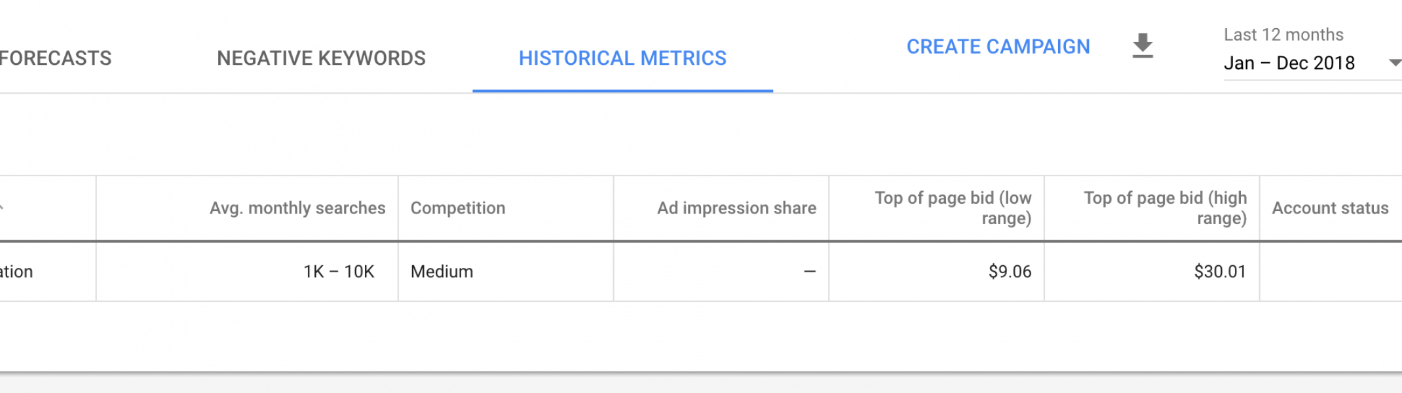Sort by Ad impression share column
Viewport: 1402px width, 393px height.
[736, 208]
